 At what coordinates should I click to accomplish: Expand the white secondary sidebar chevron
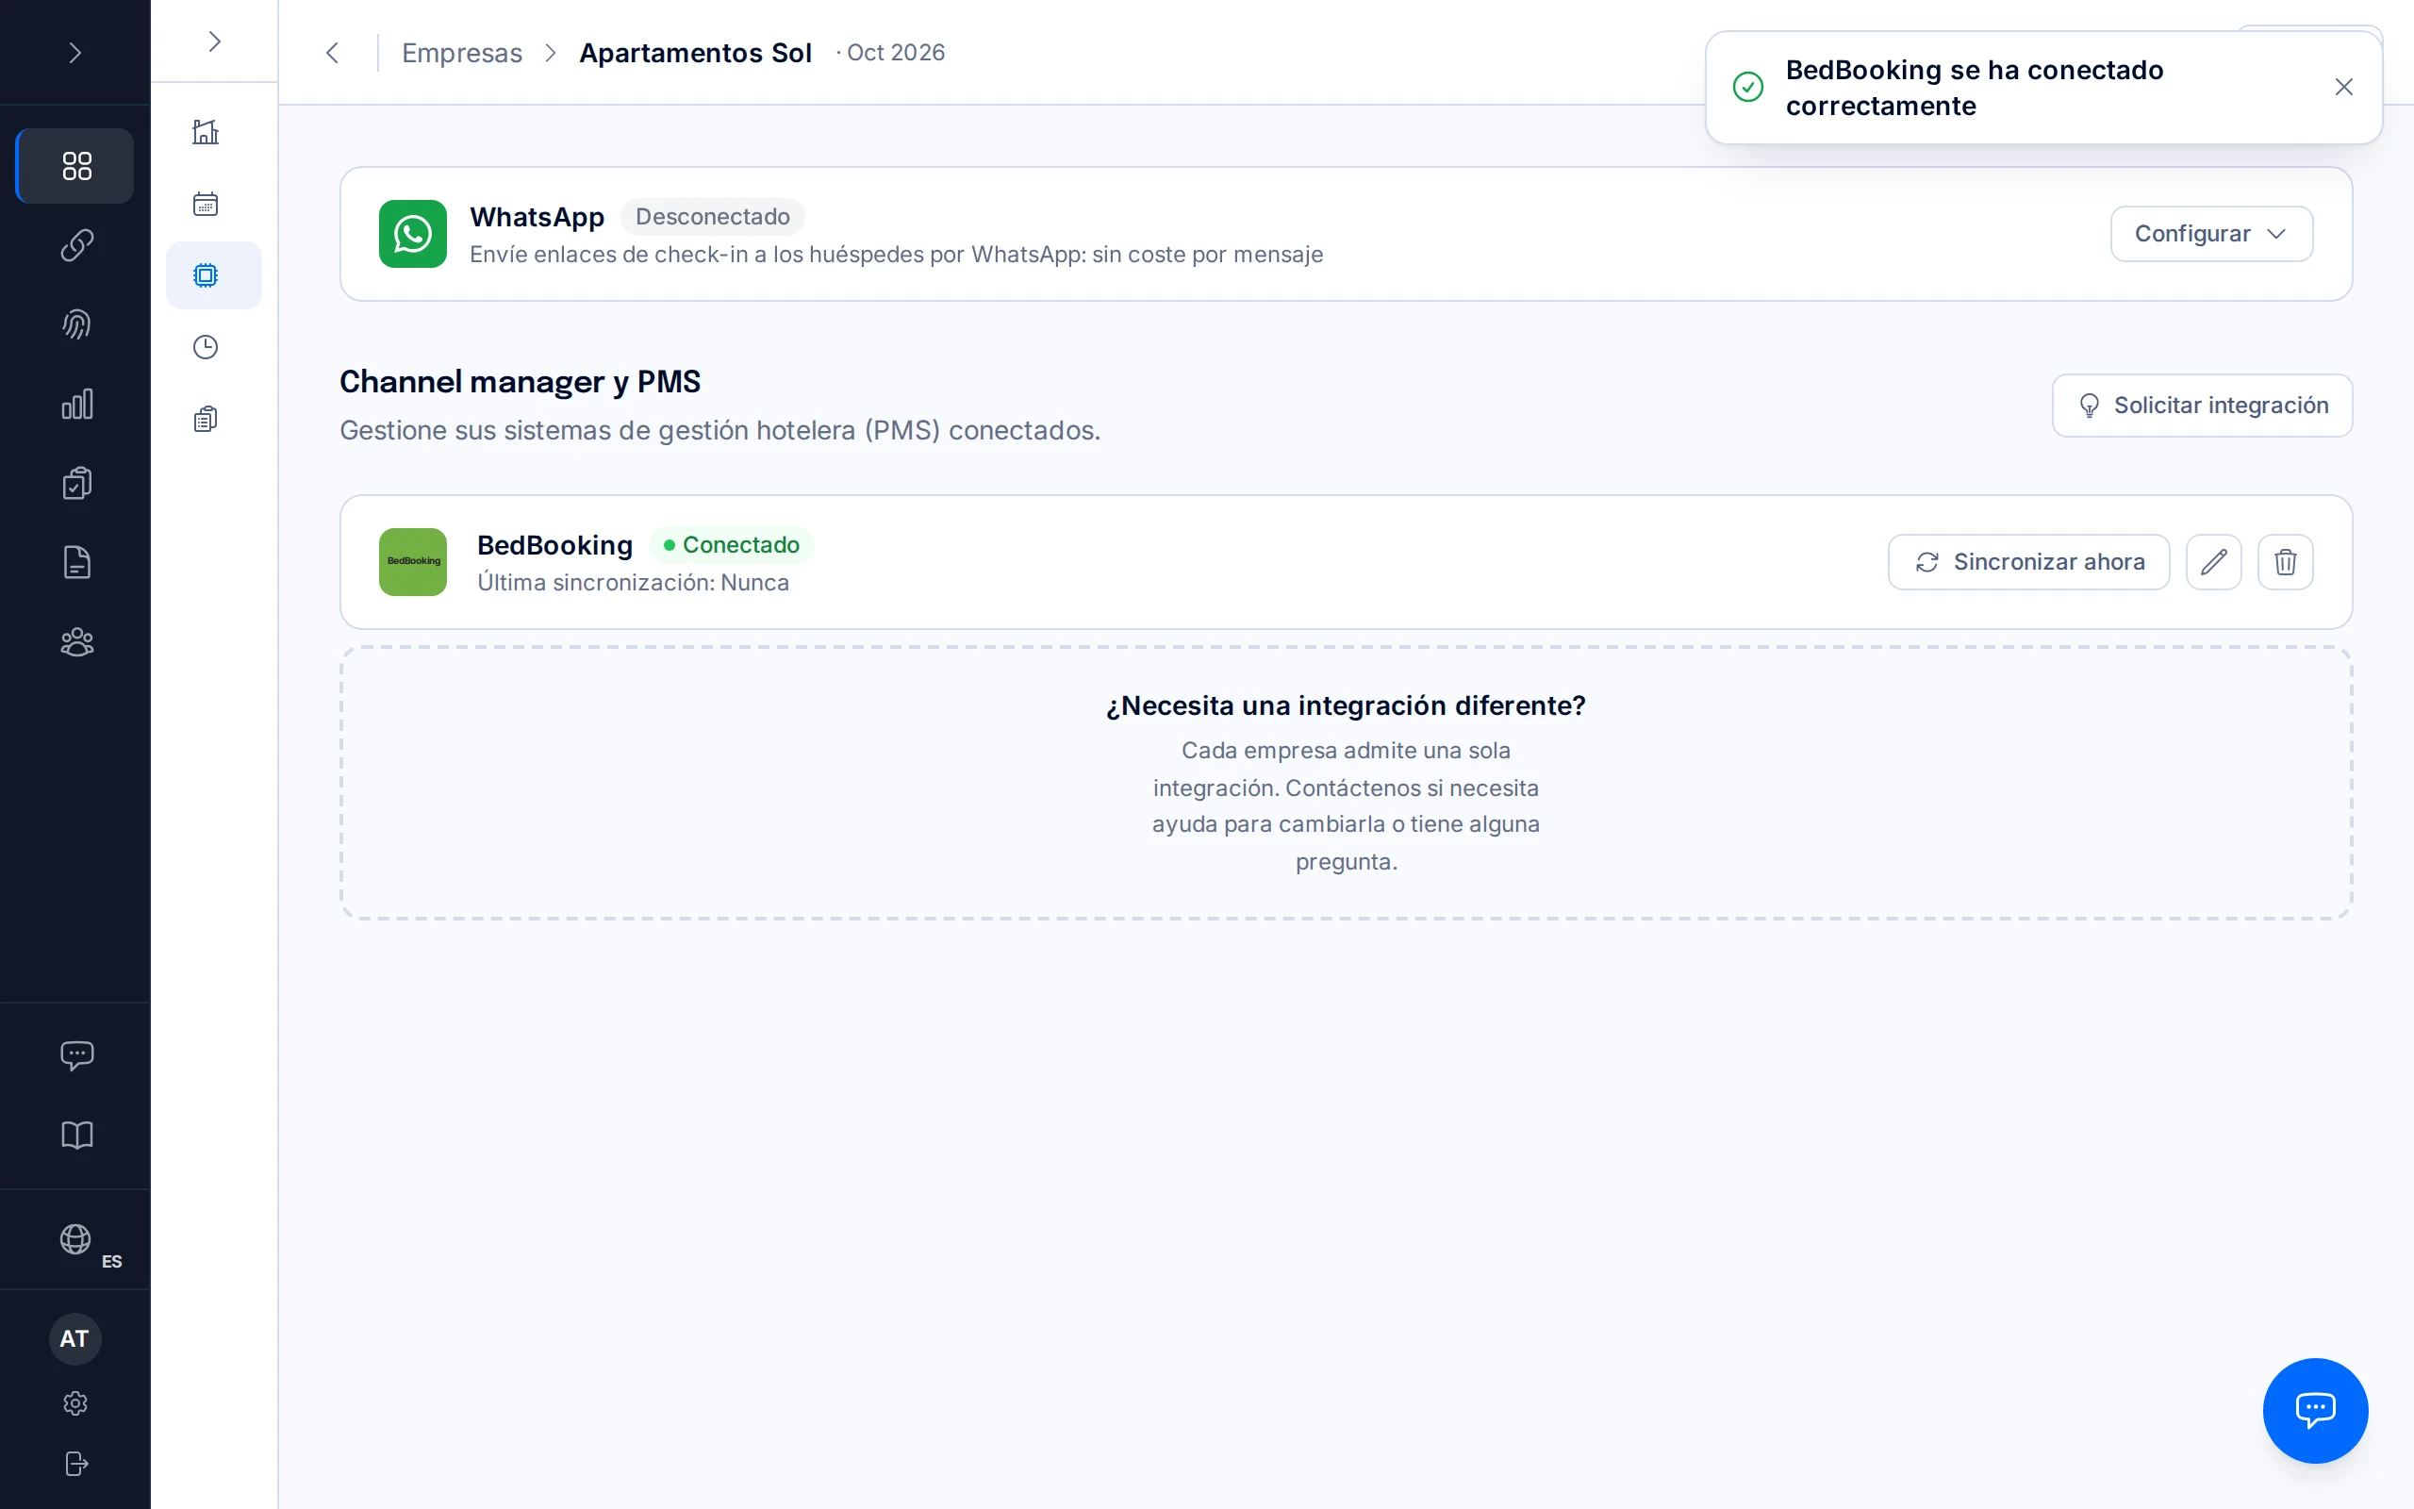pos(213,41)
